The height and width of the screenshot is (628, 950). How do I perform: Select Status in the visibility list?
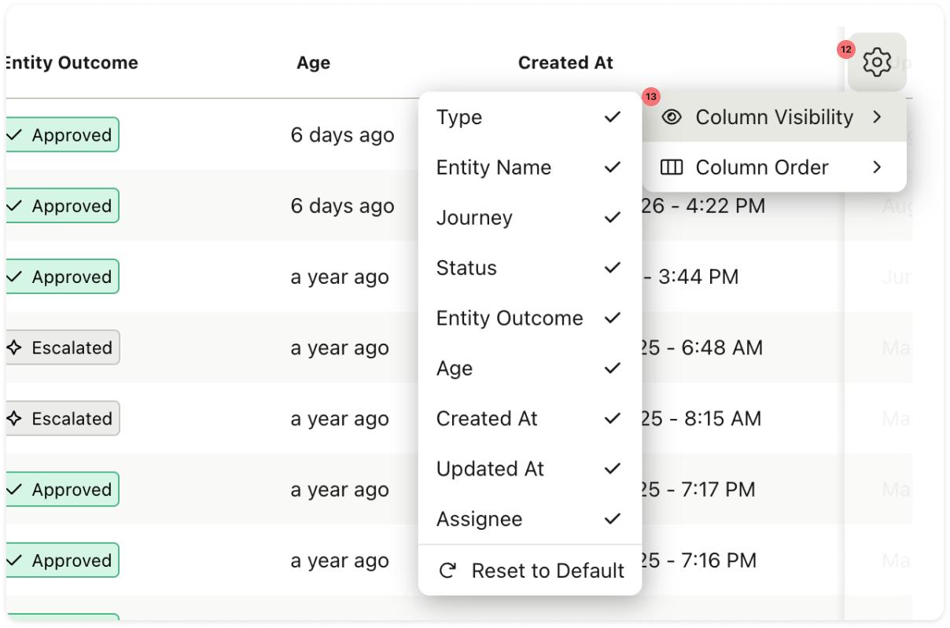[x=530, y=268]
